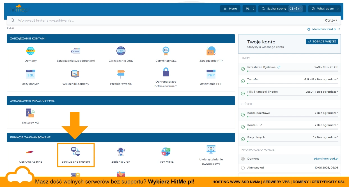
Task: Click the '28504 / Bez ograniczeń' value
Action: click(x=322, y=92)
